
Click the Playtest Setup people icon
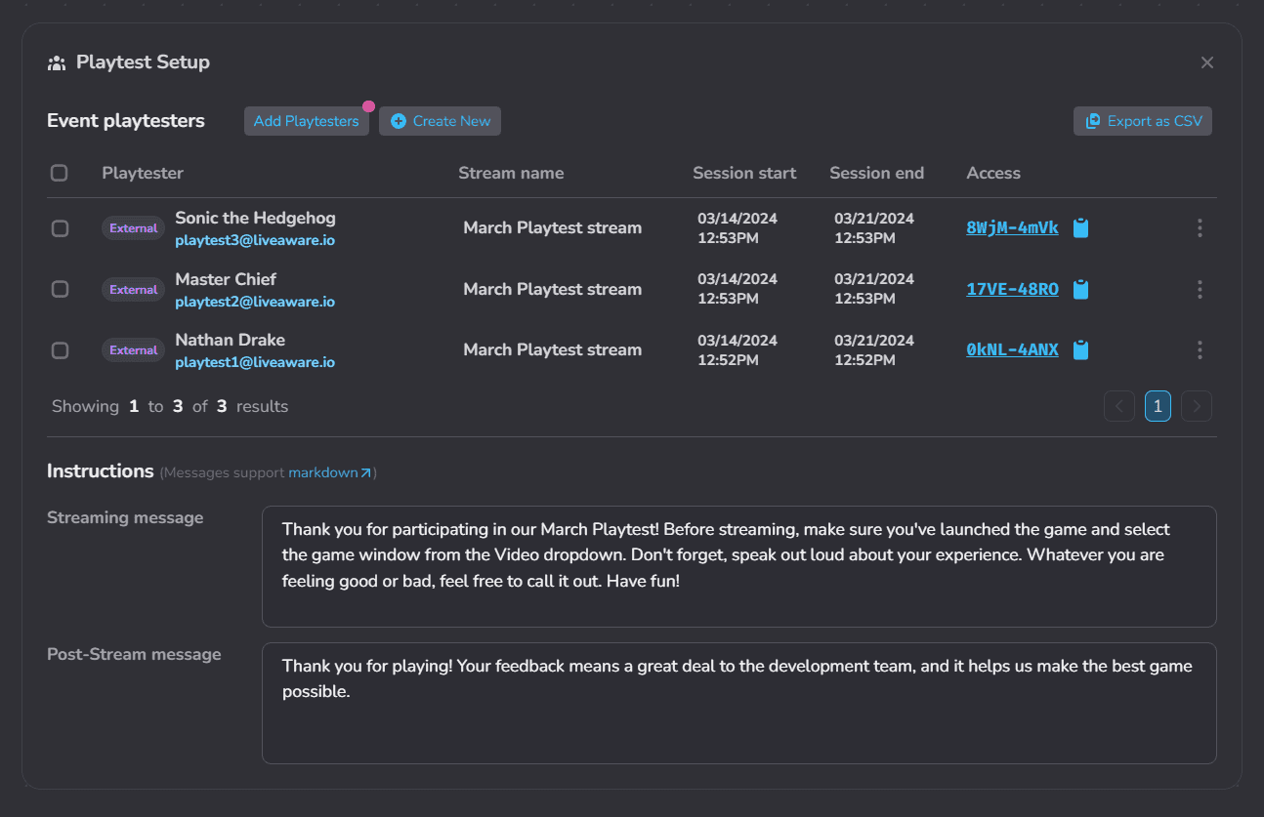point(57,62)
